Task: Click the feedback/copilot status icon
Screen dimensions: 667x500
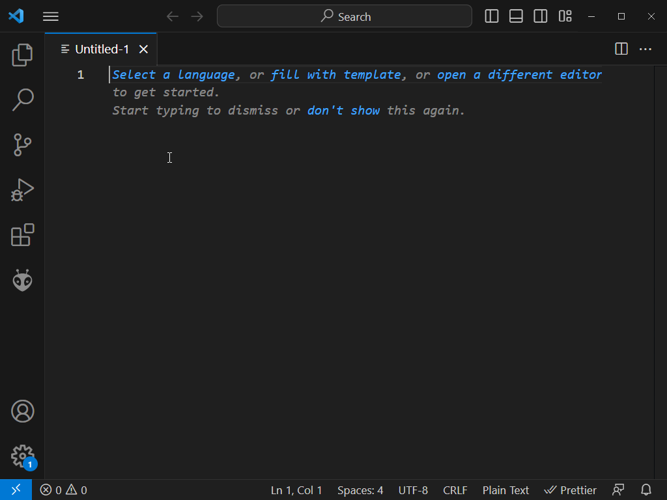Action: coord(618,490)
